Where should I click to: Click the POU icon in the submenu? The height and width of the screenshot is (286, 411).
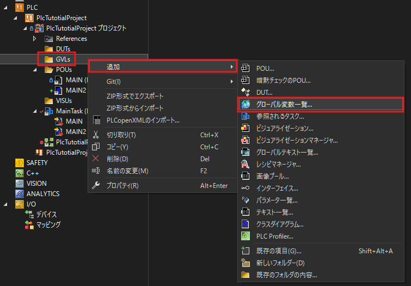tap(245, 68)
